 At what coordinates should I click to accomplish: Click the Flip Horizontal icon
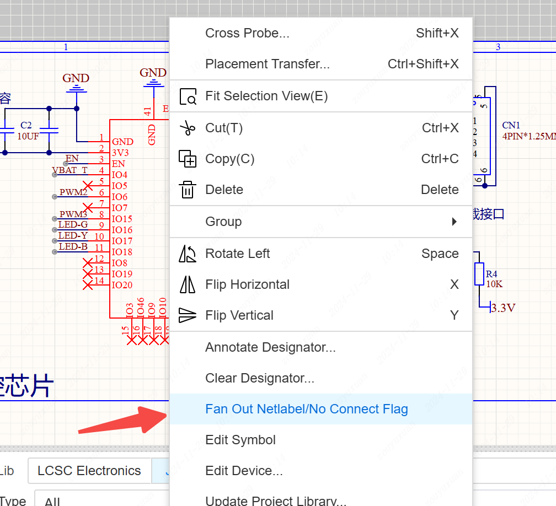pyautogui.click(x=188, y=284)
